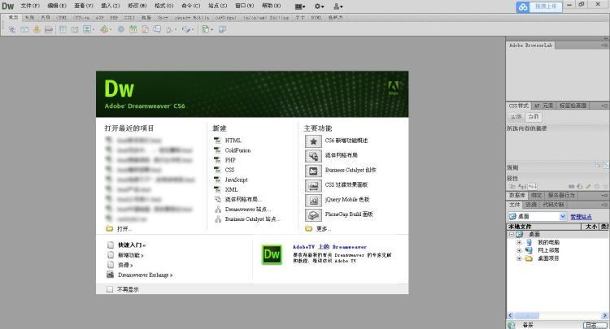Click the Server-Side Include icon
This screenshot has height=329, width=610.
coord(145,29)
